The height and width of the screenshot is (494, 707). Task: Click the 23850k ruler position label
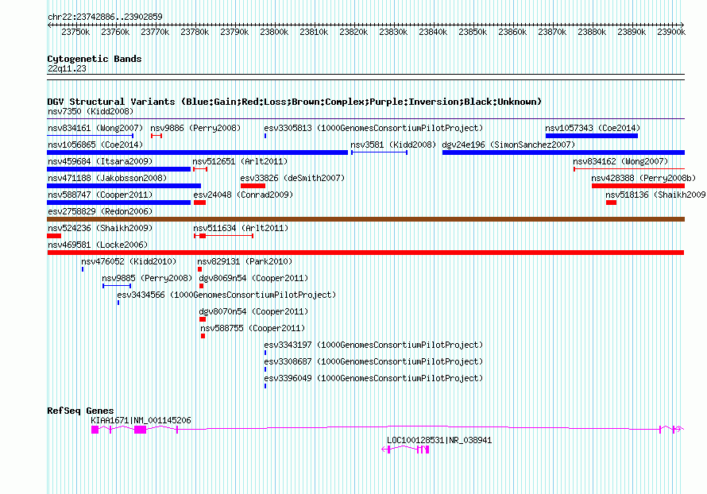tap(473, 32)
